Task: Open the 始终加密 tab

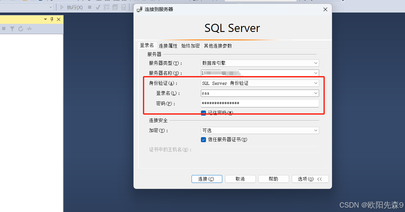Action: pyautogui.click(x=191, y=46)
